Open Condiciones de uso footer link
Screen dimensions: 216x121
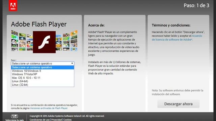pyautogui.click(x=39, y=120)
